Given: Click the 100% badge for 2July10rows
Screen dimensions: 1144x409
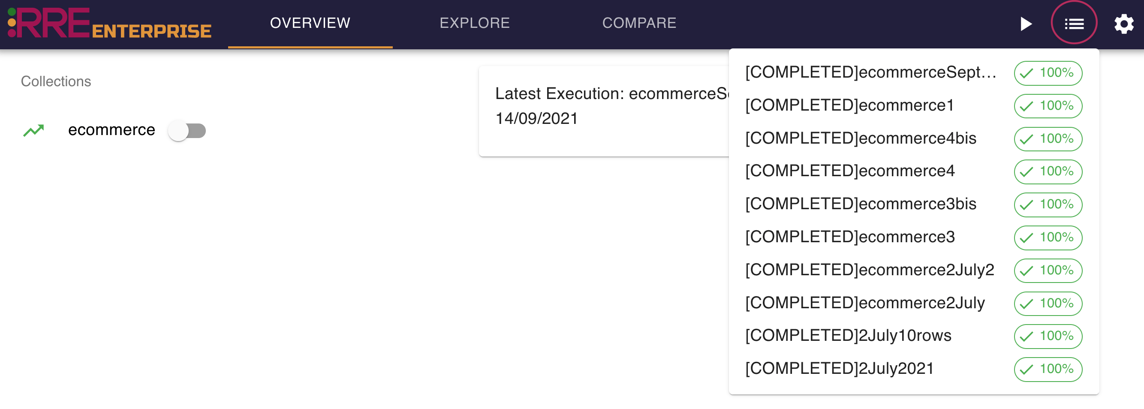Looking at the screenshot, I should [x=1048, y=336].
